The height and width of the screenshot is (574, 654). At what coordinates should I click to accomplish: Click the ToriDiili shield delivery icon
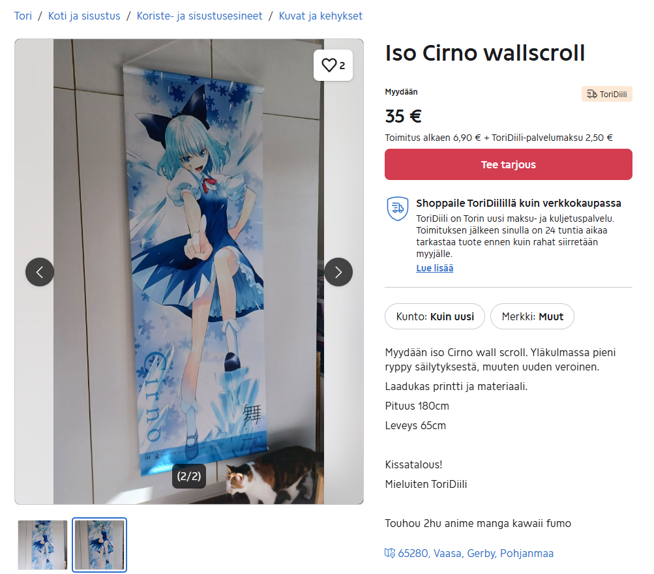point(398,208)
